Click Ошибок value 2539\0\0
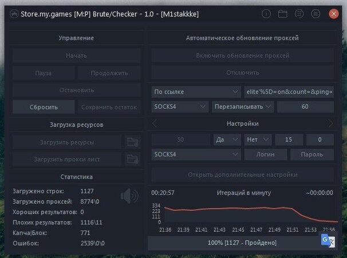This screenshot has width=347, height=258. pos(93,243)
